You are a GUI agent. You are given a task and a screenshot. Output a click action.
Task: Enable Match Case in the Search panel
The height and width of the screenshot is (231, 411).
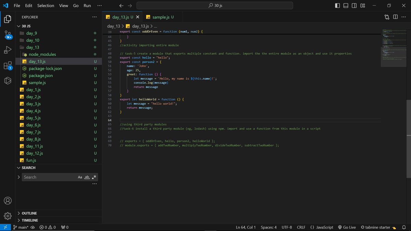(80, 177)
